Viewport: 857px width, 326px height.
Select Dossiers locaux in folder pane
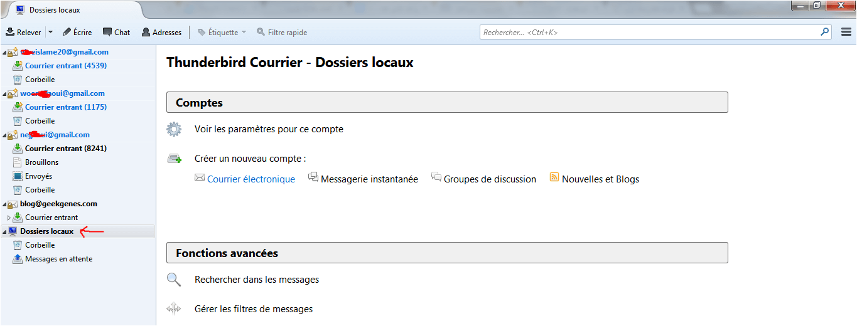tap(46, 231)
